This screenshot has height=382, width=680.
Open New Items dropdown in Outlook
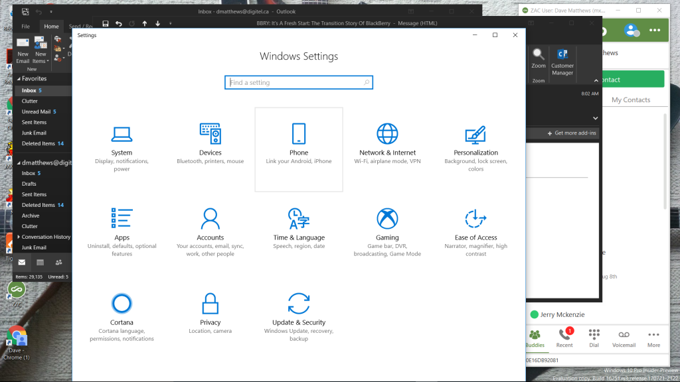[x=41, y=50]
